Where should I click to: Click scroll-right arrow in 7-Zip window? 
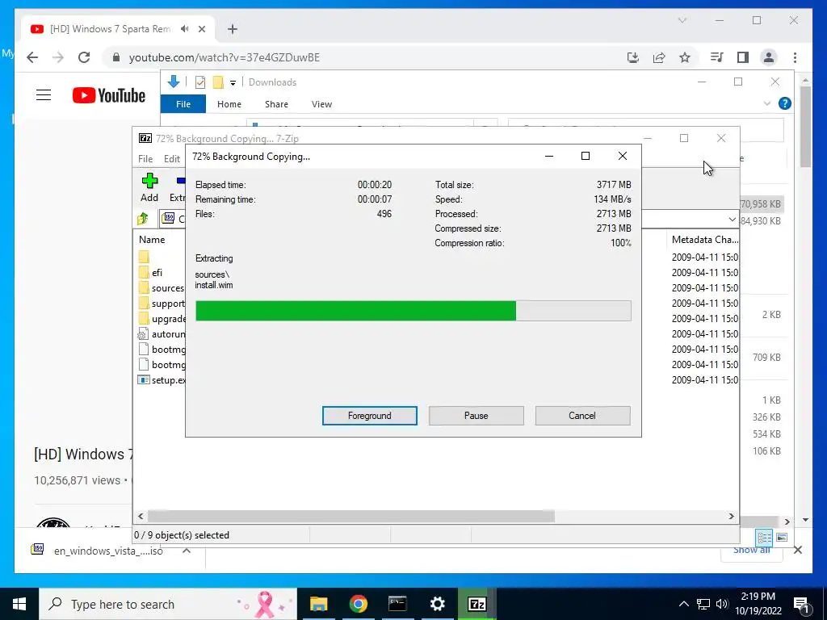pos(731,516)
